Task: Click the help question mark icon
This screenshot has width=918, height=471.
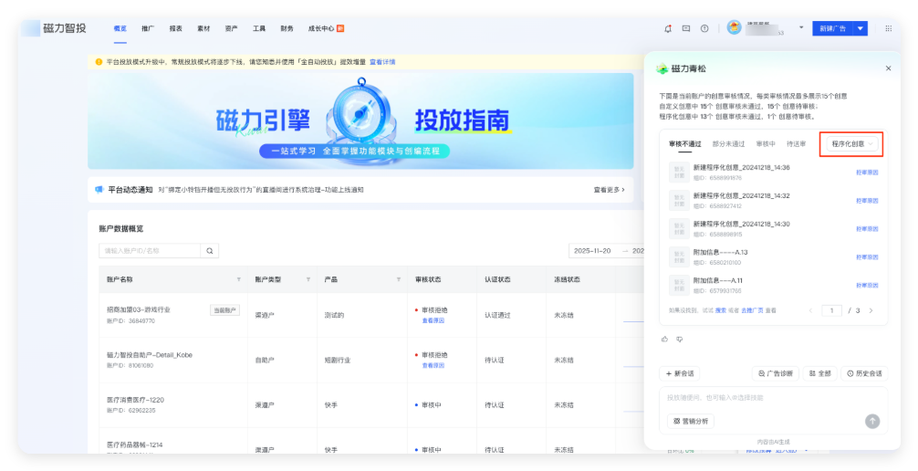Action: [704, 28]
